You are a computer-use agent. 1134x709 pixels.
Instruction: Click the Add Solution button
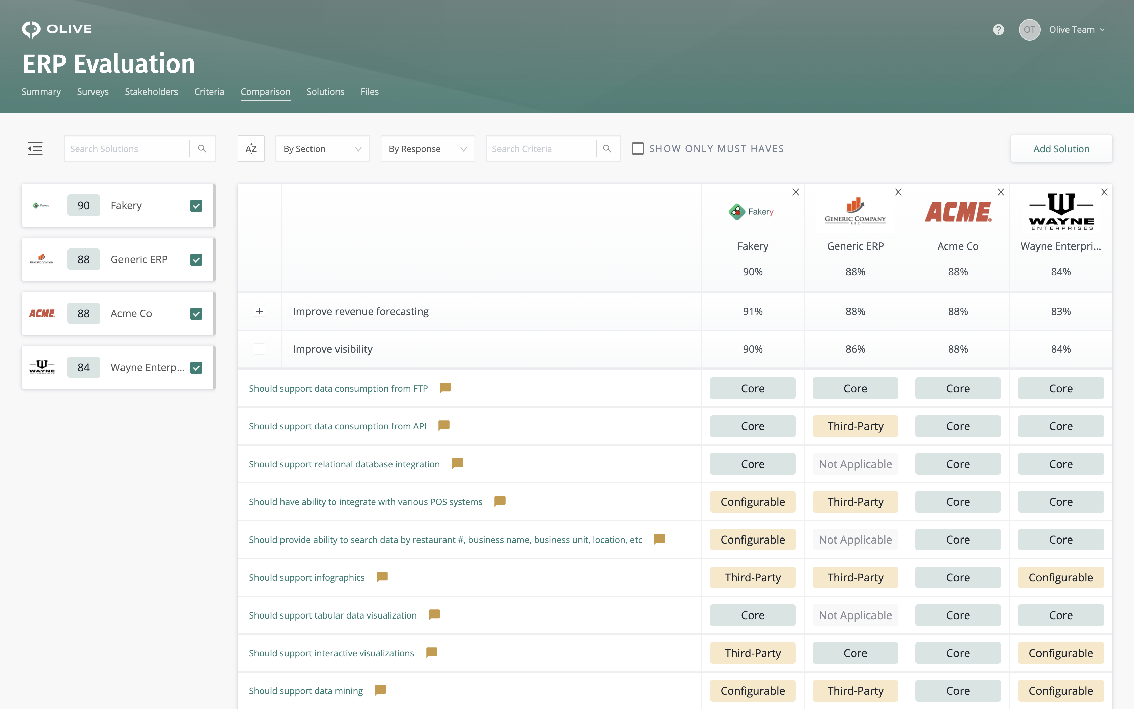(x=1061, y=148)
